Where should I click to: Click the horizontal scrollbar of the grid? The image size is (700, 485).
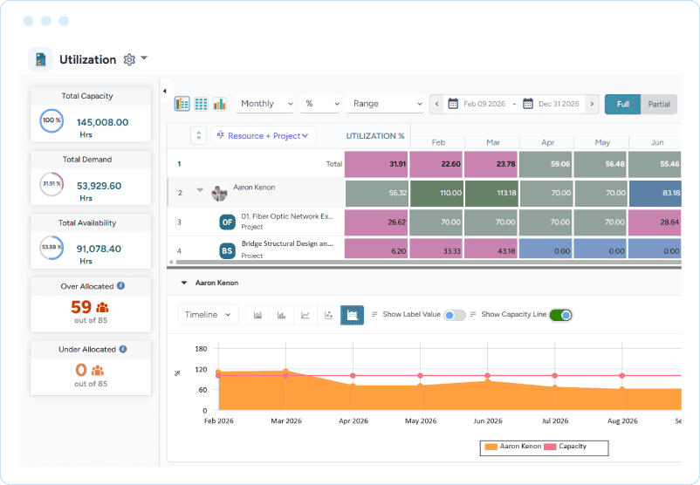pos(428,262)
